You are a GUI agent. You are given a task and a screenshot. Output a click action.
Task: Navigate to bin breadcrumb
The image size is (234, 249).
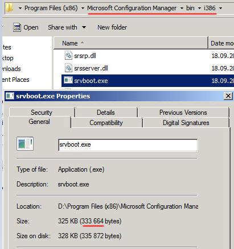click(190, 8)
